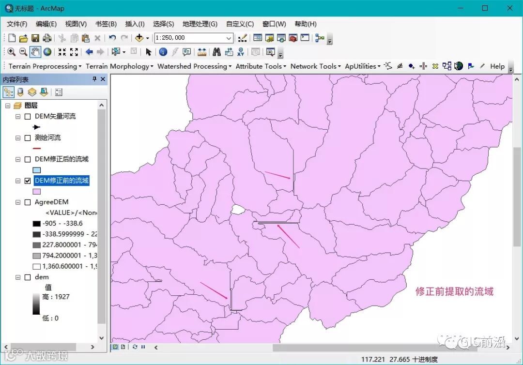
Task: Select the Select Elements arrow tool
Action: (x=149, y=52)
